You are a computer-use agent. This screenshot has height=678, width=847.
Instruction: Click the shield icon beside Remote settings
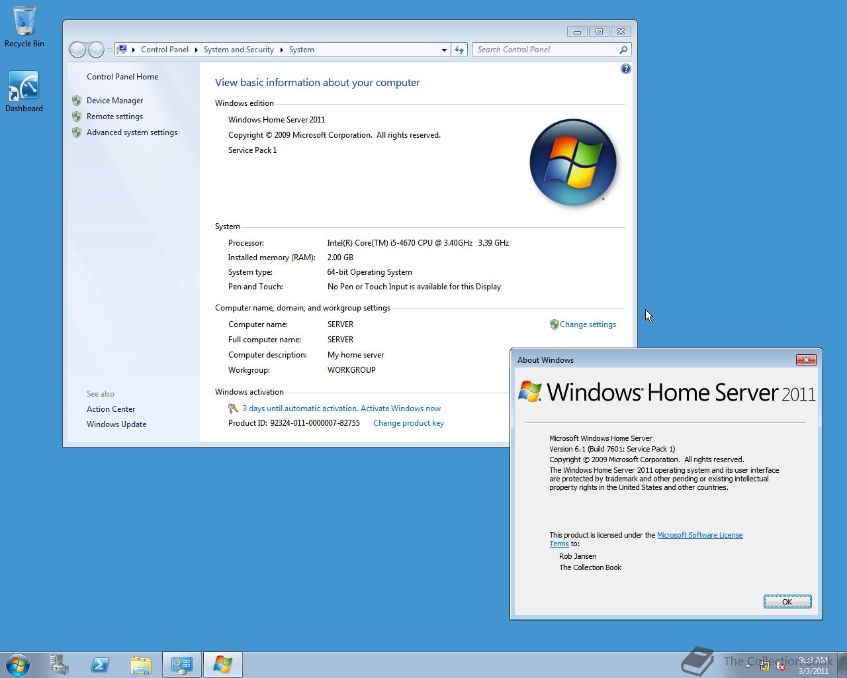[x=77, y=117]
